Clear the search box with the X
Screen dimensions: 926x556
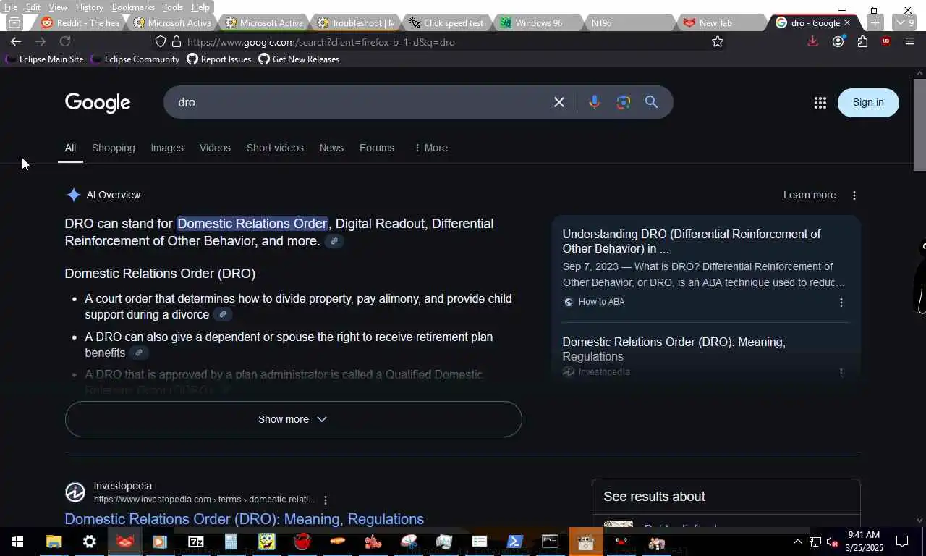point(559,102)
